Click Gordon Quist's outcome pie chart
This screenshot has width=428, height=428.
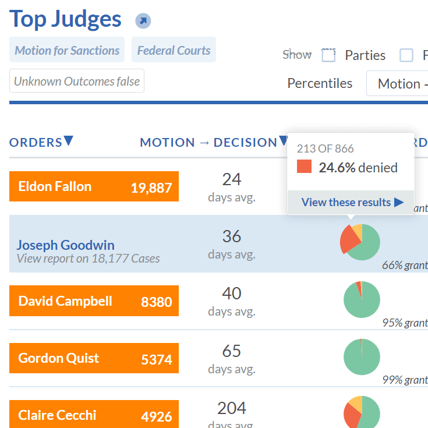pyautogui.click(x=362, y=356)
